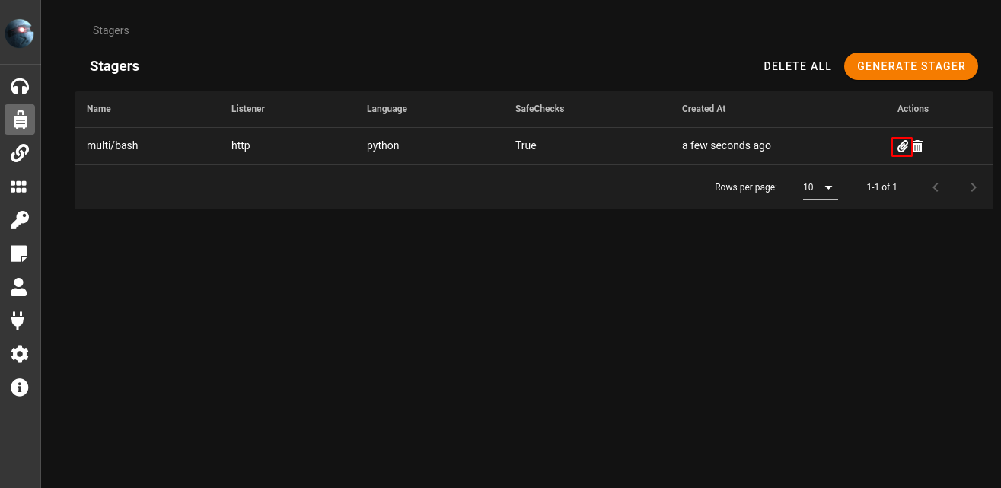Expand the Rows per page dropdown
1001x488 pixels.
point(820,187)
